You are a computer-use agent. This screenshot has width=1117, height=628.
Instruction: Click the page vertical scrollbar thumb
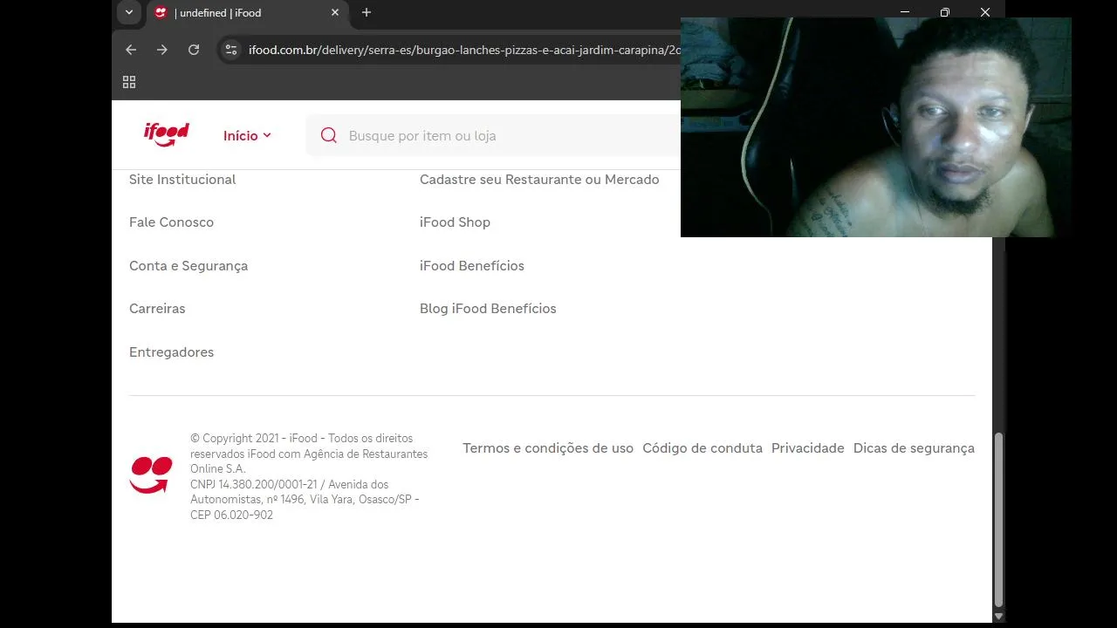(x=999, y=518)
